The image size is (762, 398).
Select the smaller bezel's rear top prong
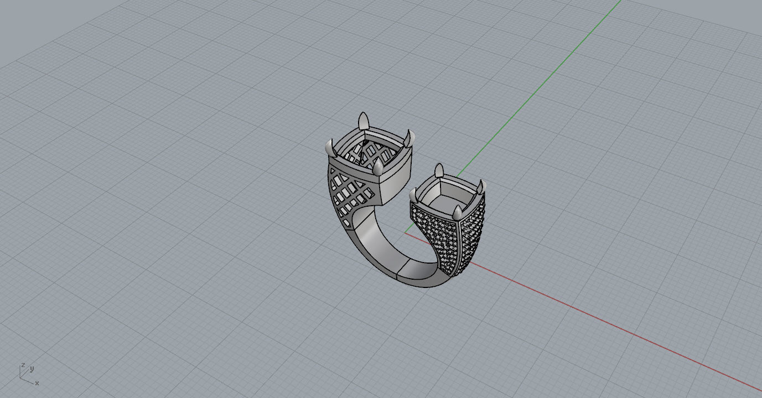(x=439, y=170)
